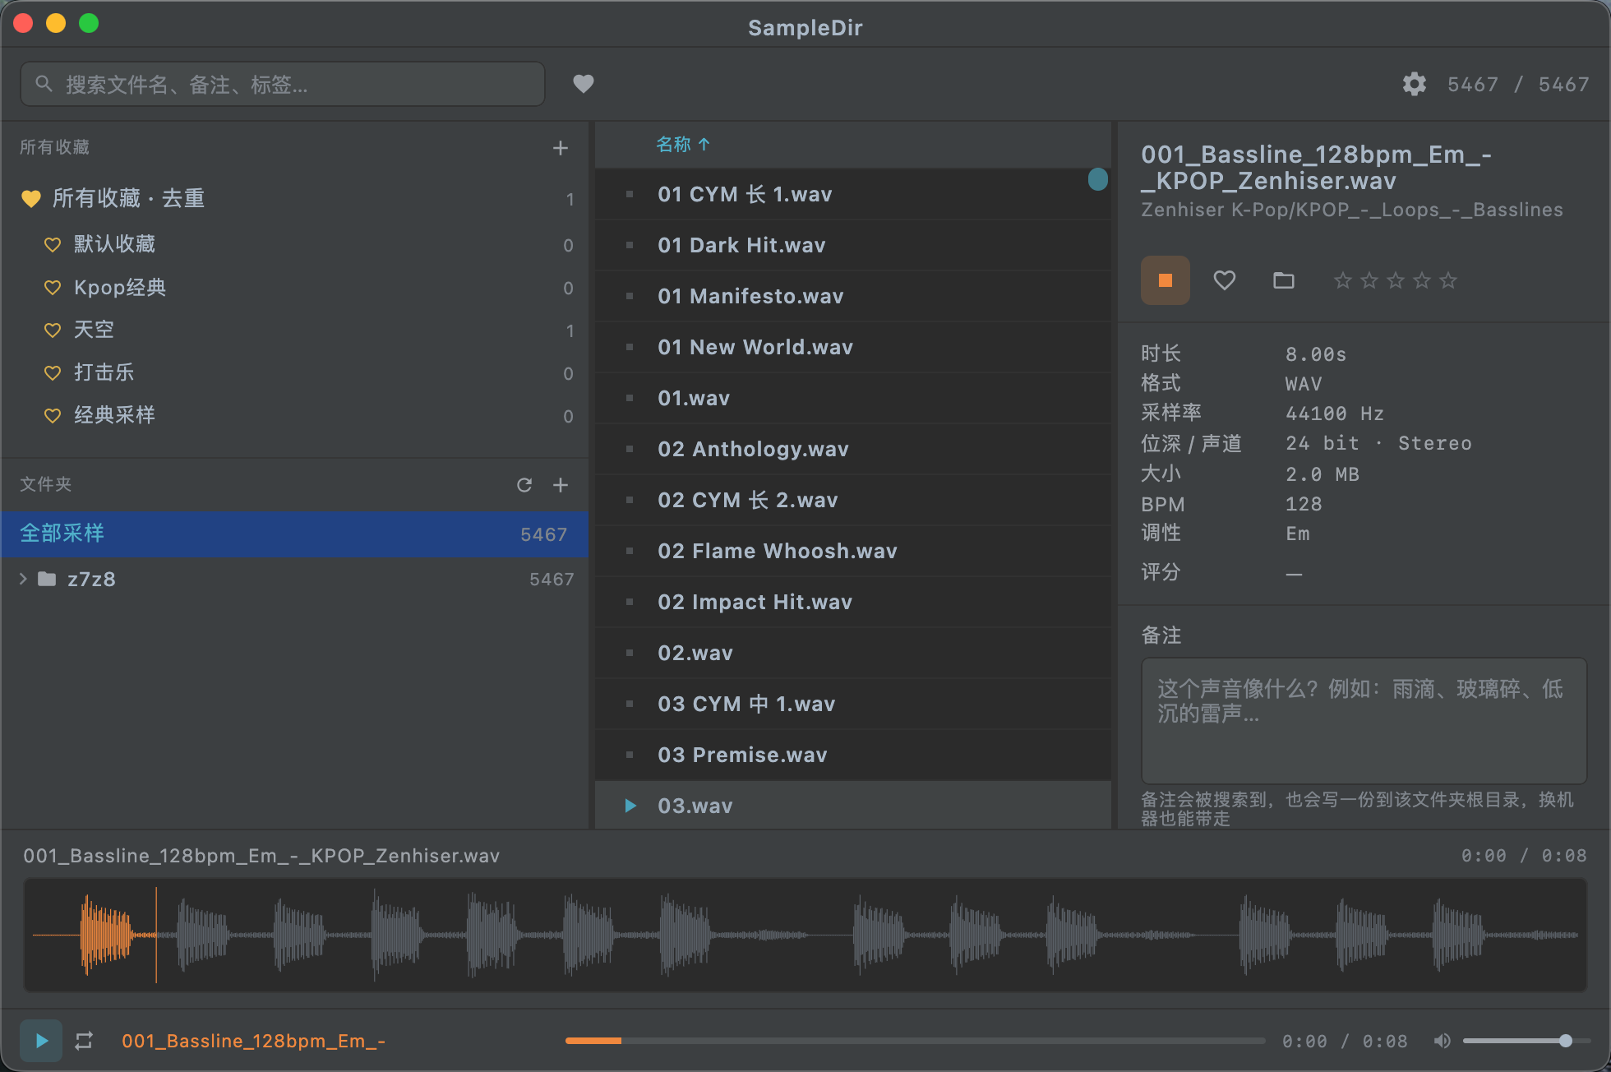
Task: Select 01 Manifesto.wav
Action: click(852, 296)
